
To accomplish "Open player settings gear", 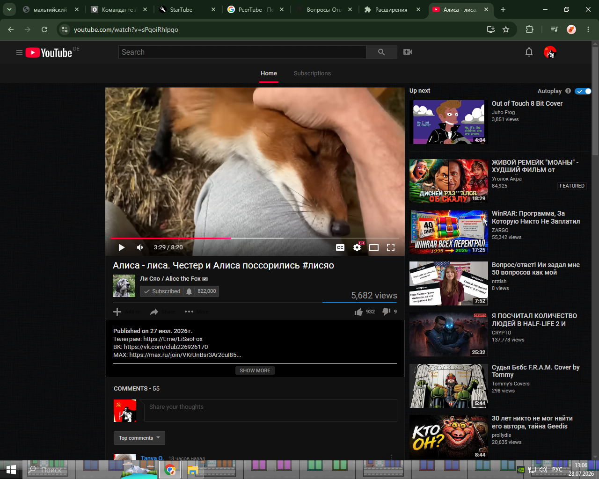I will click(x=357, y=247).
